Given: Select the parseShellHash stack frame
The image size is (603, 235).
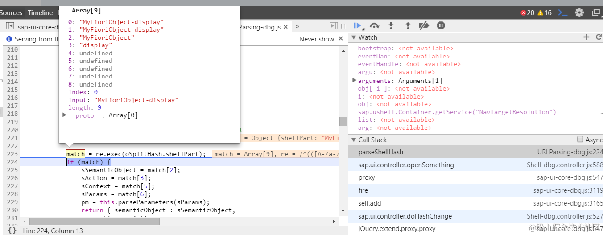Looking at the screenshot, I should [475, 152].
